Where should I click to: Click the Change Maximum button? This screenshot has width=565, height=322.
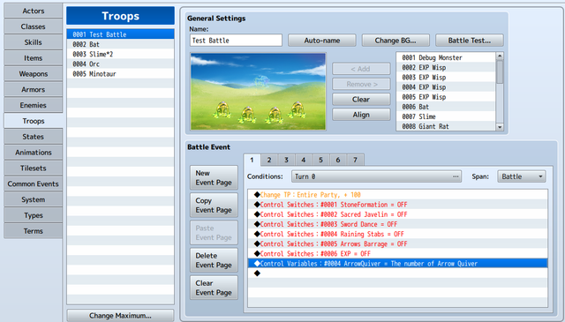[120, 316]
